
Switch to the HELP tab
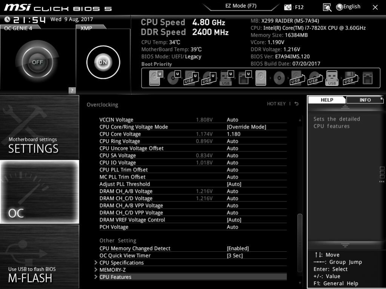327,100
